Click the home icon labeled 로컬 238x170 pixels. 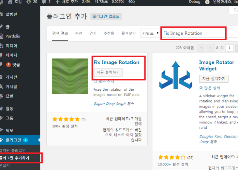pos(12,2)
